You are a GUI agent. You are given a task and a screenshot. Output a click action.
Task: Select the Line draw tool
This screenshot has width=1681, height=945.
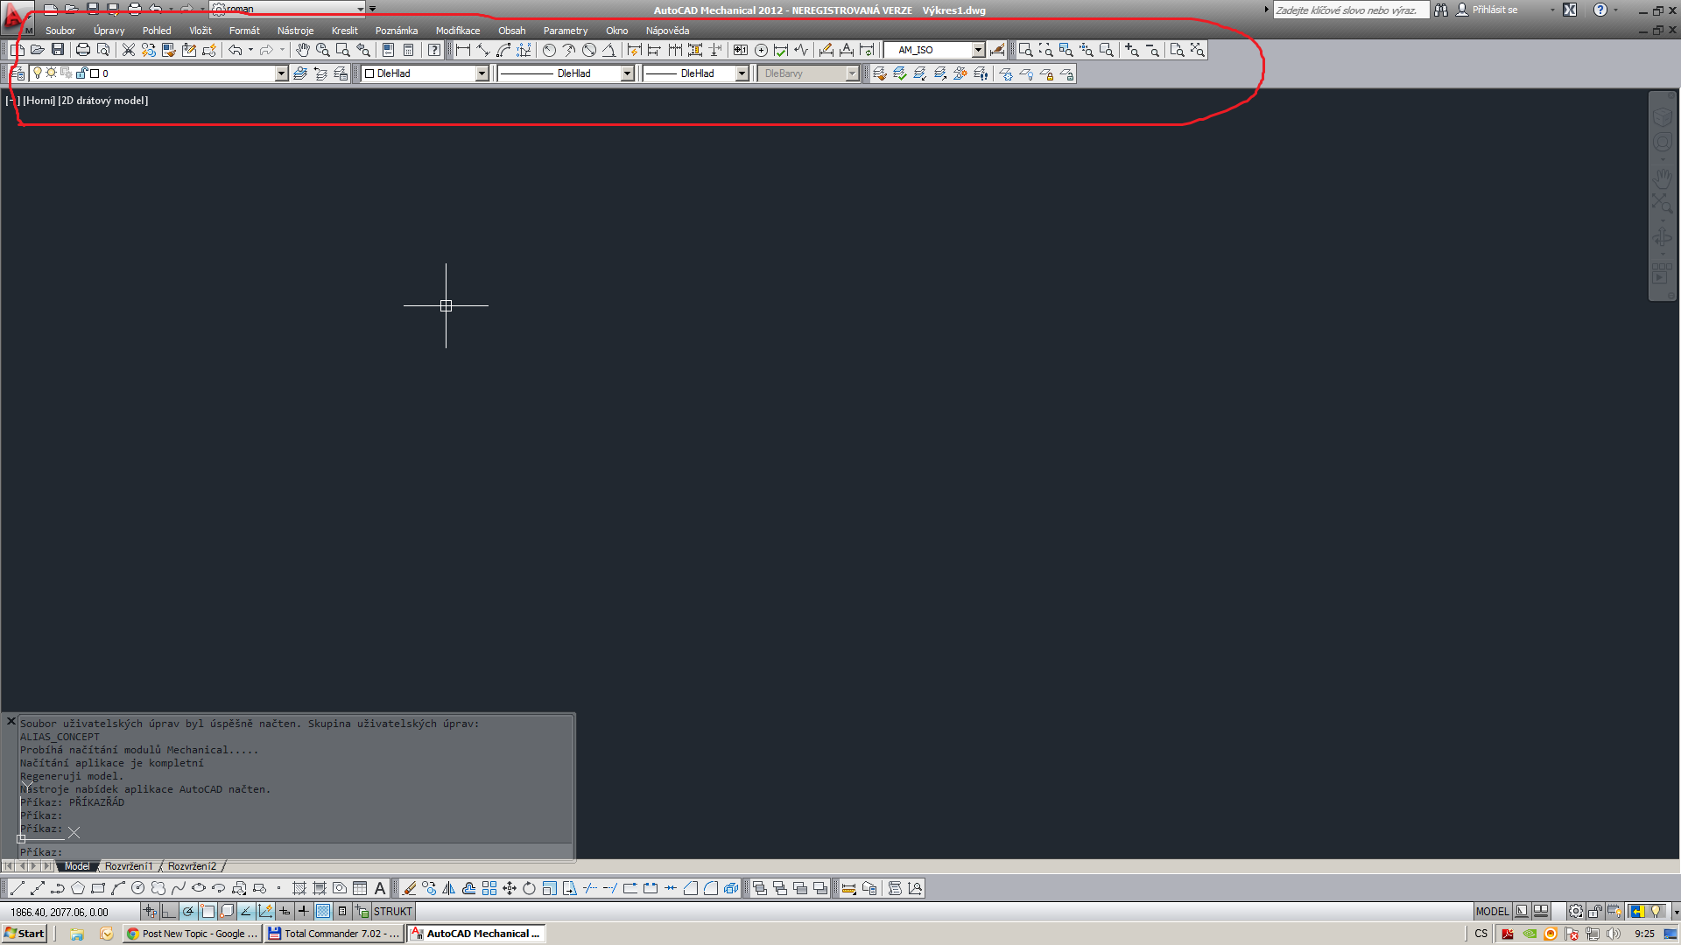tap(17, 888)
